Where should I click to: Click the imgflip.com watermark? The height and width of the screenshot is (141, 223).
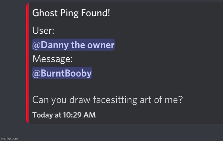(9, 138)
